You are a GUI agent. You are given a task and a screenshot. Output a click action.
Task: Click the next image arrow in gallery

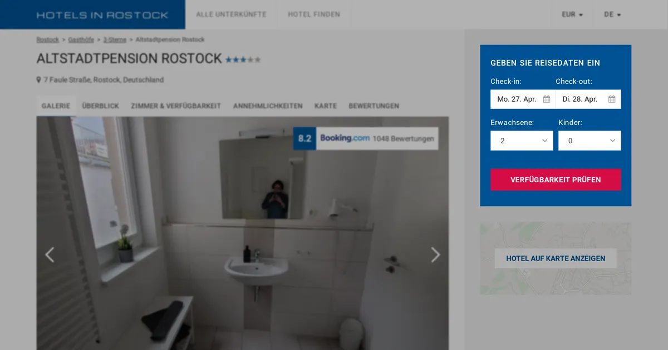coord(435,255)
